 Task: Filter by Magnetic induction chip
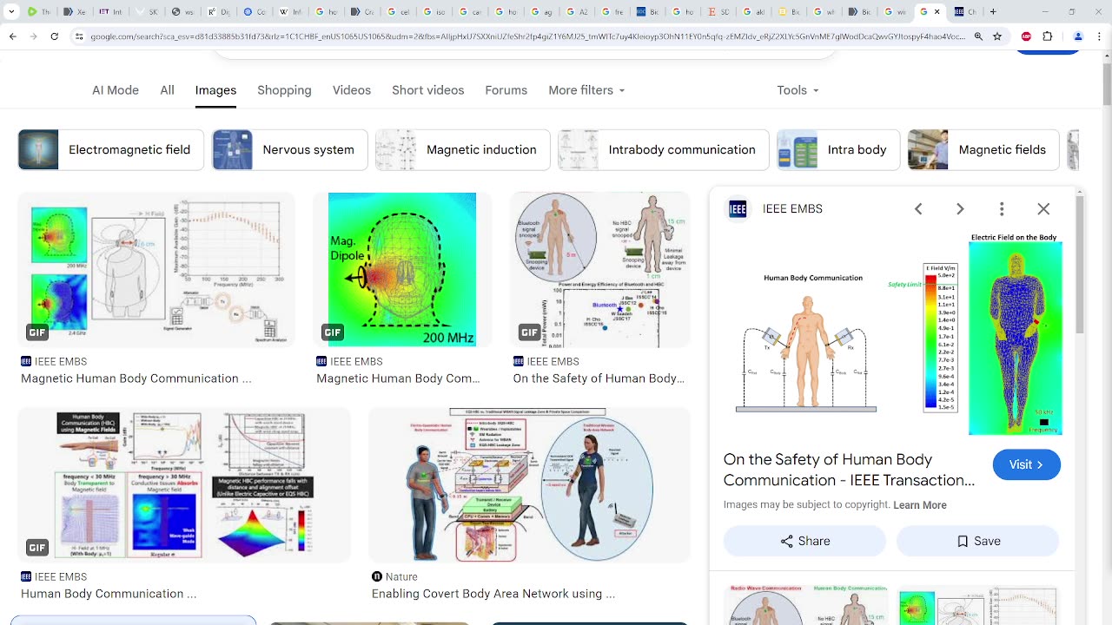coord(463,149)
